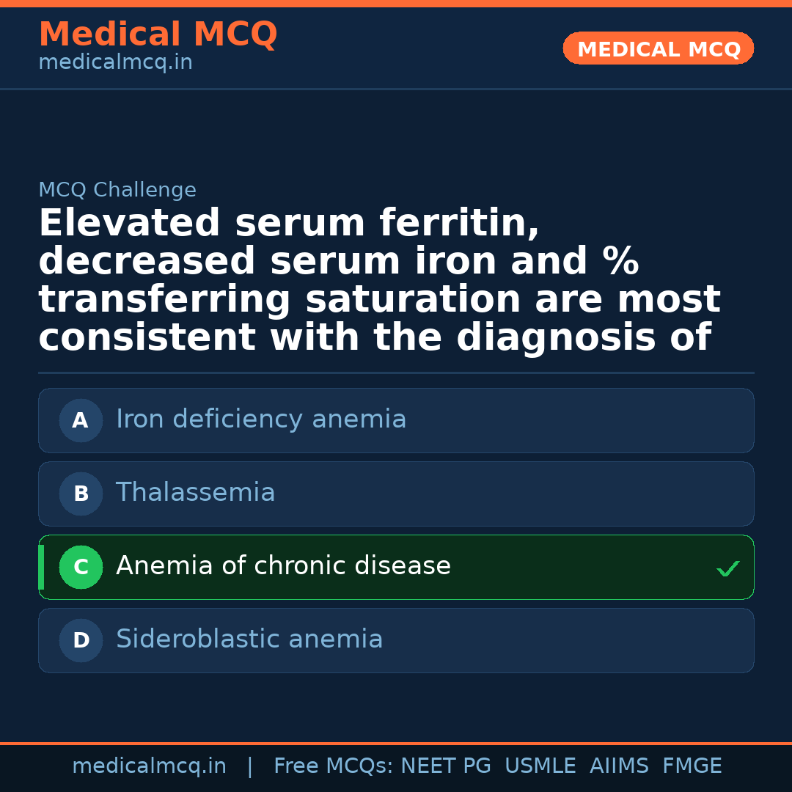Select "AIIMS" in the footer
Image resolution: width=792 pixels, height=792 pixels.
[x=619, y=766]
